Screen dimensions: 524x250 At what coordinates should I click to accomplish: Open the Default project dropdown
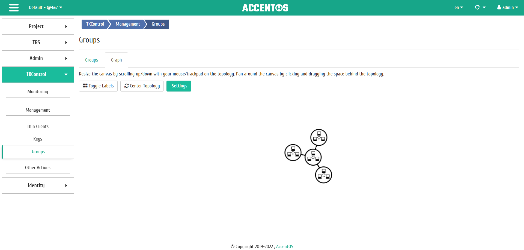point(46,8)
